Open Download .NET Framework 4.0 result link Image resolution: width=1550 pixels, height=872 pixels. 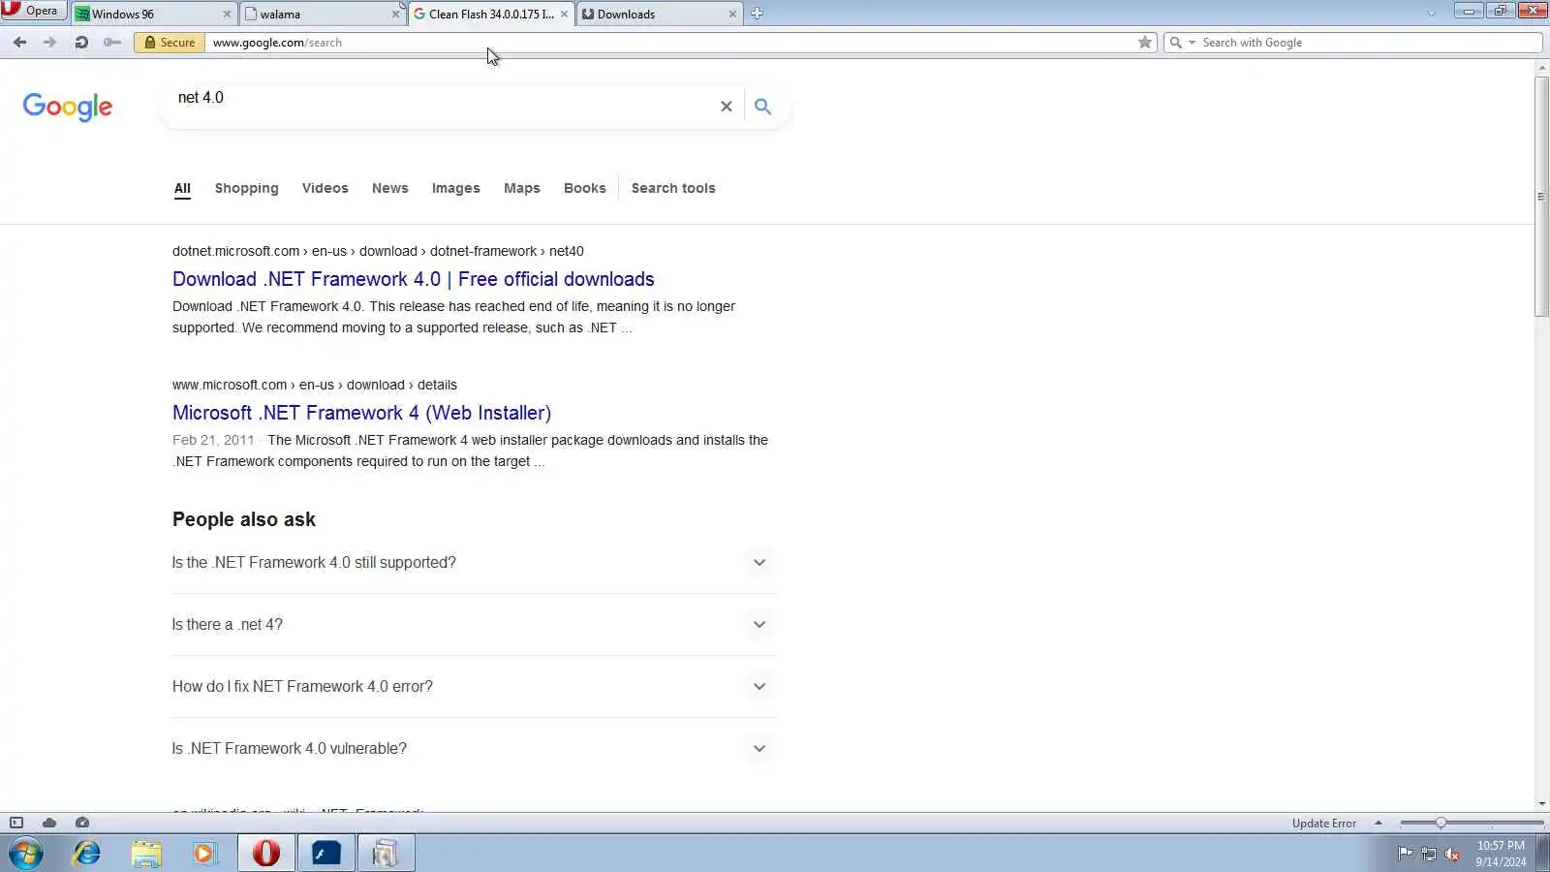point(414,279)
